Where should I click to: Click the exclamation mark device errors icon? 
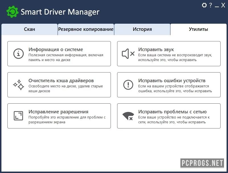128,85
